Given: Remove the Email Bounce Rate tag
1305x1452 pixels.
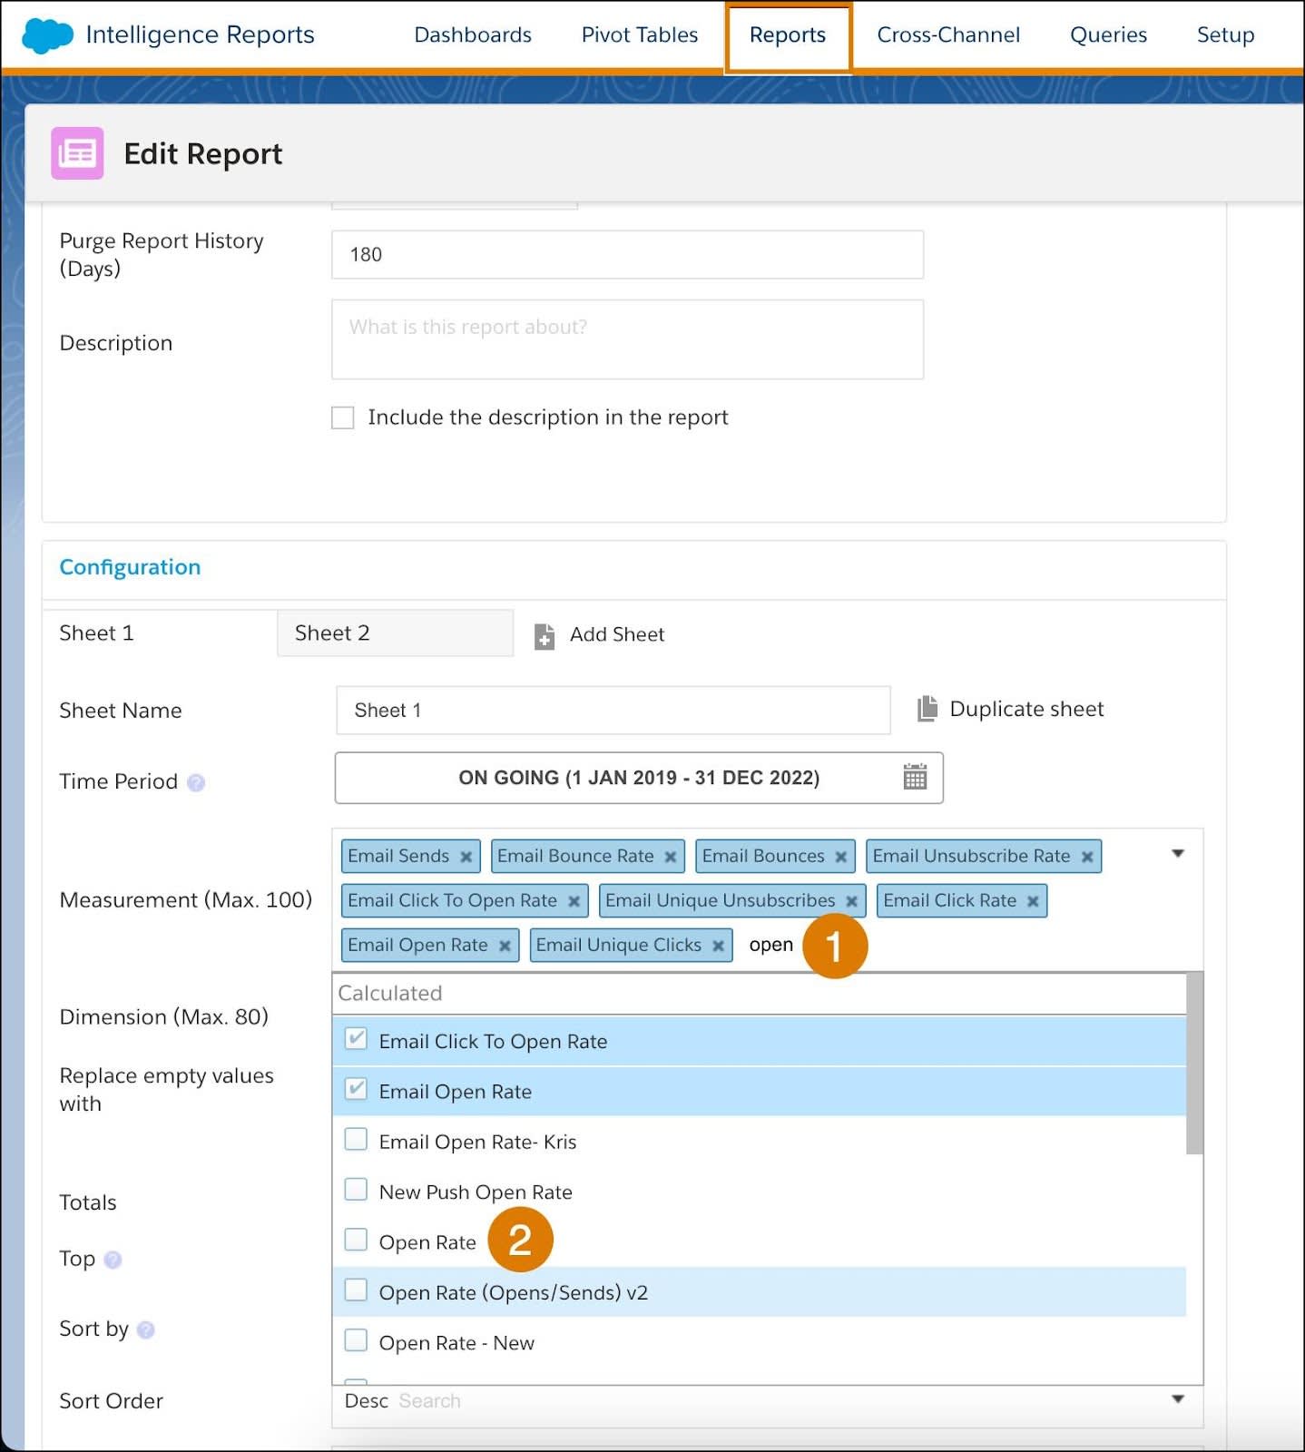Looking at the screenshot, I should pos(671,857).
